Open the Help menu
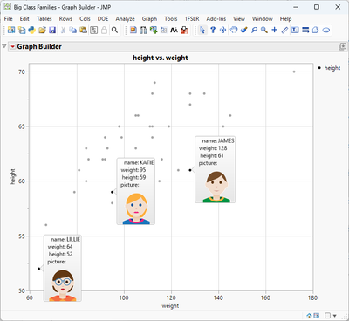This screenshot has height=321, width=349. click(x=285, y=18)
